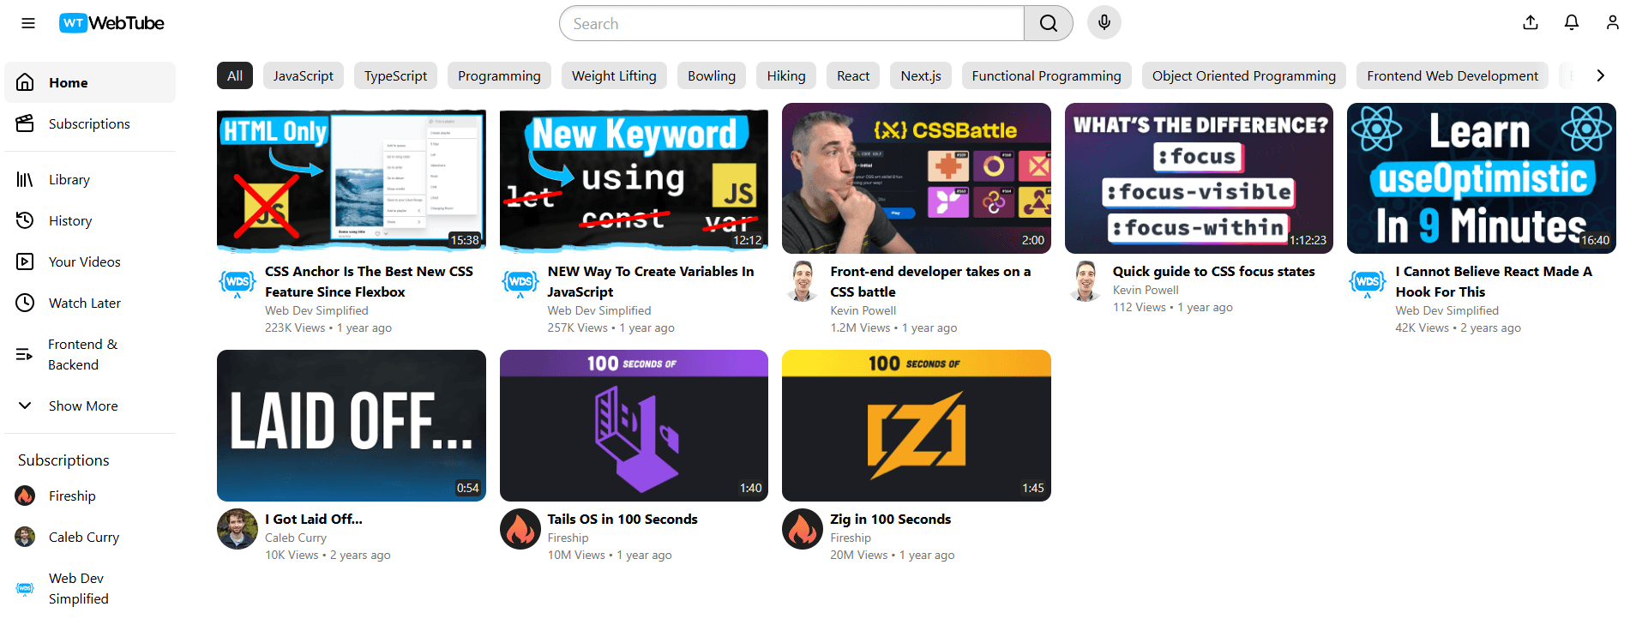The height and width of the screenshot is (625, 1642).
Task: Select the React filter chip
Action: 853,75
